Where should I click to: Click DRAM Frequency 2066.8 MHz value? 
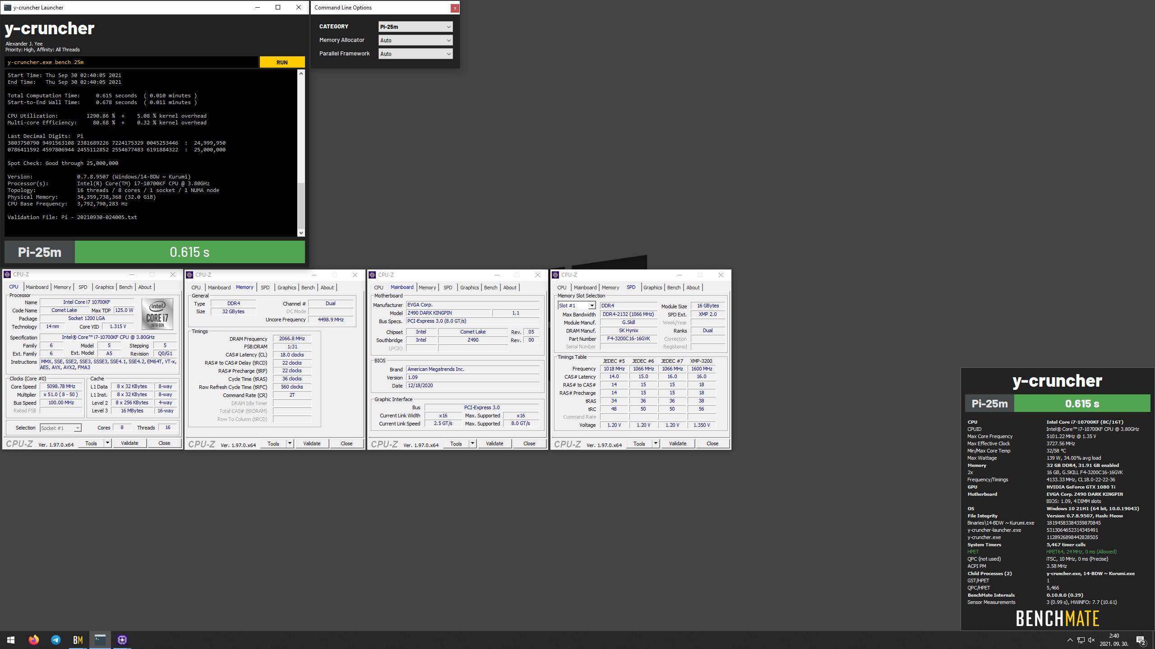[292, 338]
